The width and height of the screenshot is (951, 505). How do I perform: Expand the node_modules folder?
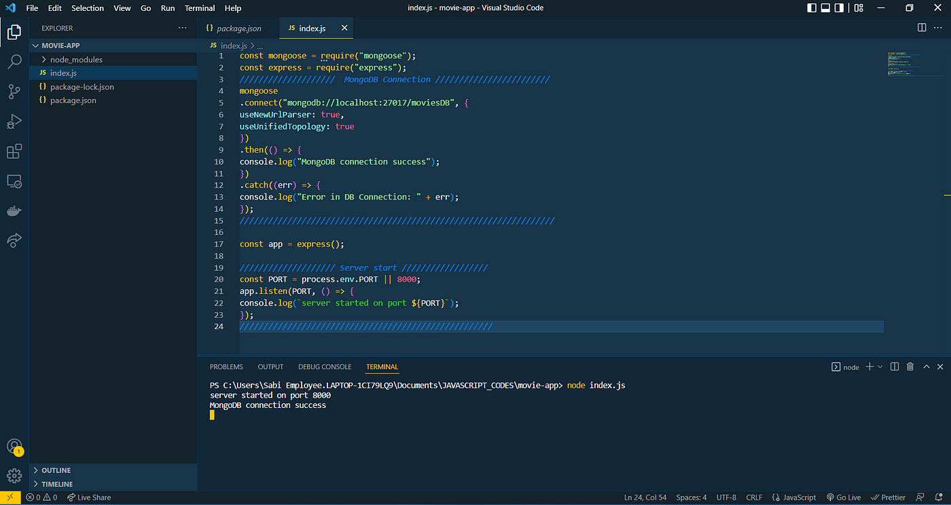[x=113, y=60]
